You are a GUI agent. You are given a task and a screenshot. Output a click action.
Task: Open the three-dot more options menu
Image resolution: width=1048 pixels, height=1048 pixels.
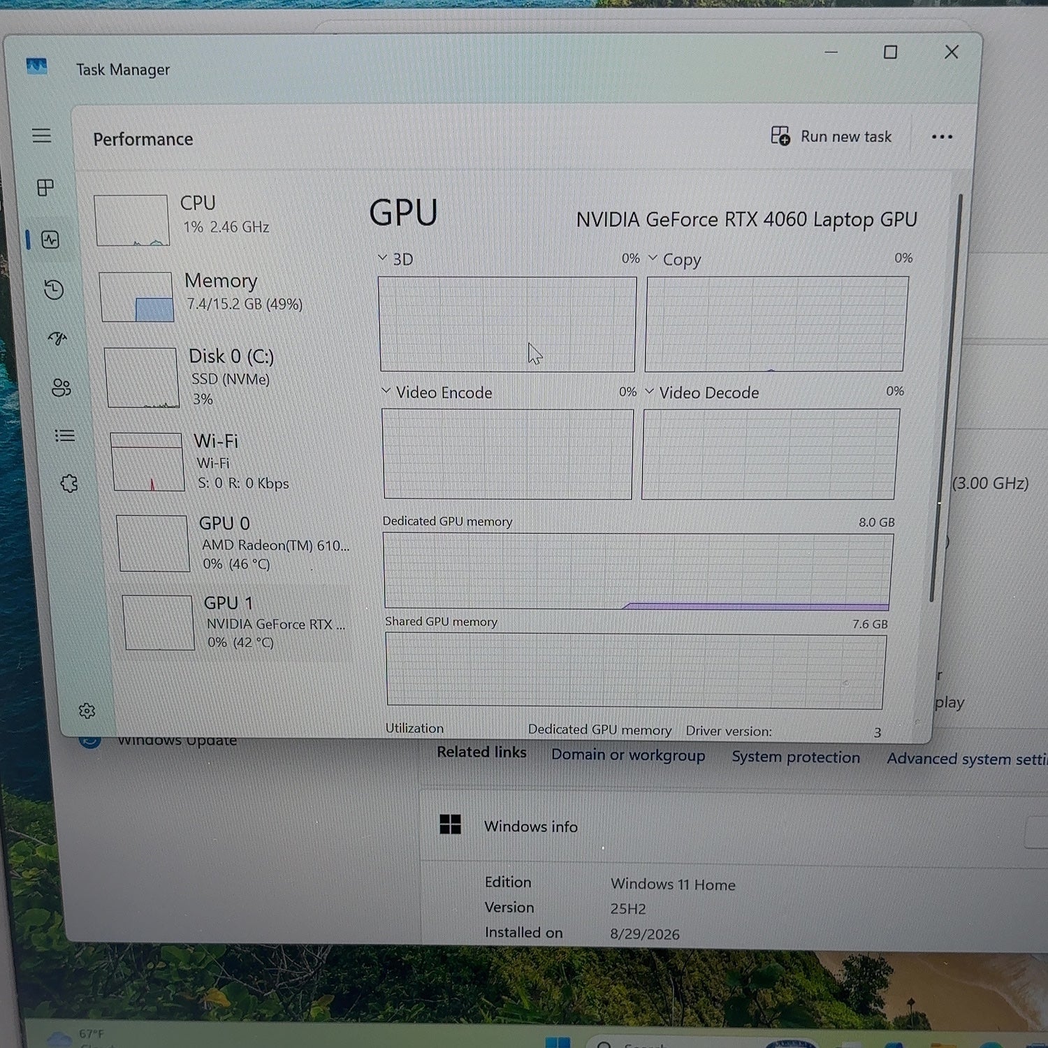(942, 137)
